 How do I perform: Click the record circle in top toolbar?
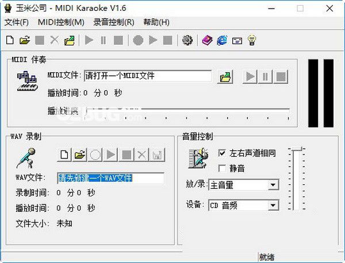(138, 40)
